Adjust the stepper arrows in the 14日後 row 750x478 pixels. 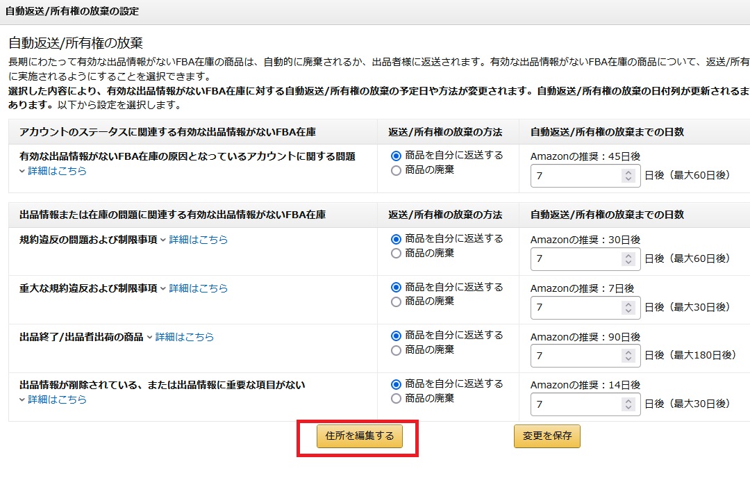(x=628, y=404)
